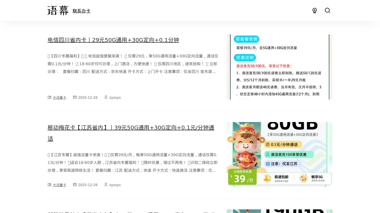Select 大流量卡 category under the 移动梅花卡 article
Screen dimensions: 380x213
[x=60, y=185]
